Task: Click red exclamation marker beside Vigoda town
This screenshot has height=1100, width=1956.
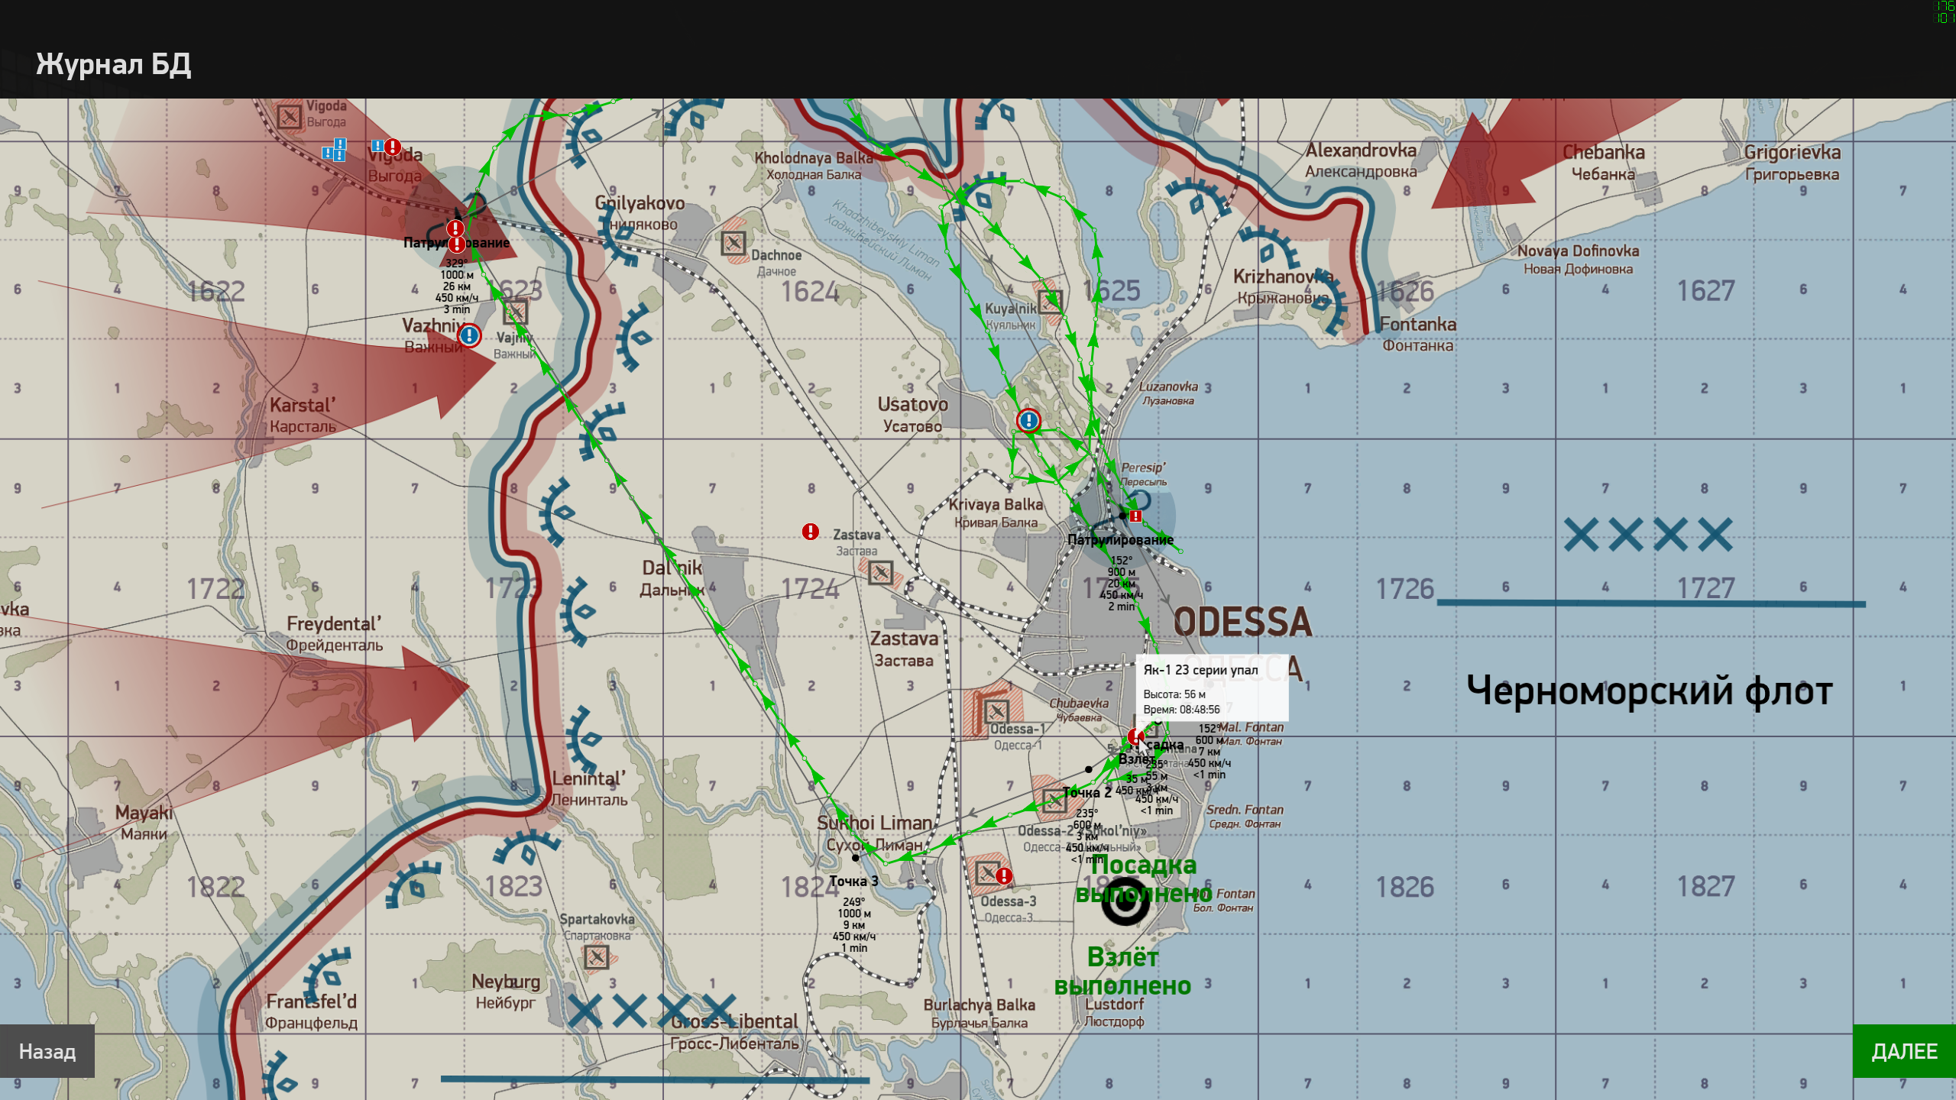Action: coord(392,147)
